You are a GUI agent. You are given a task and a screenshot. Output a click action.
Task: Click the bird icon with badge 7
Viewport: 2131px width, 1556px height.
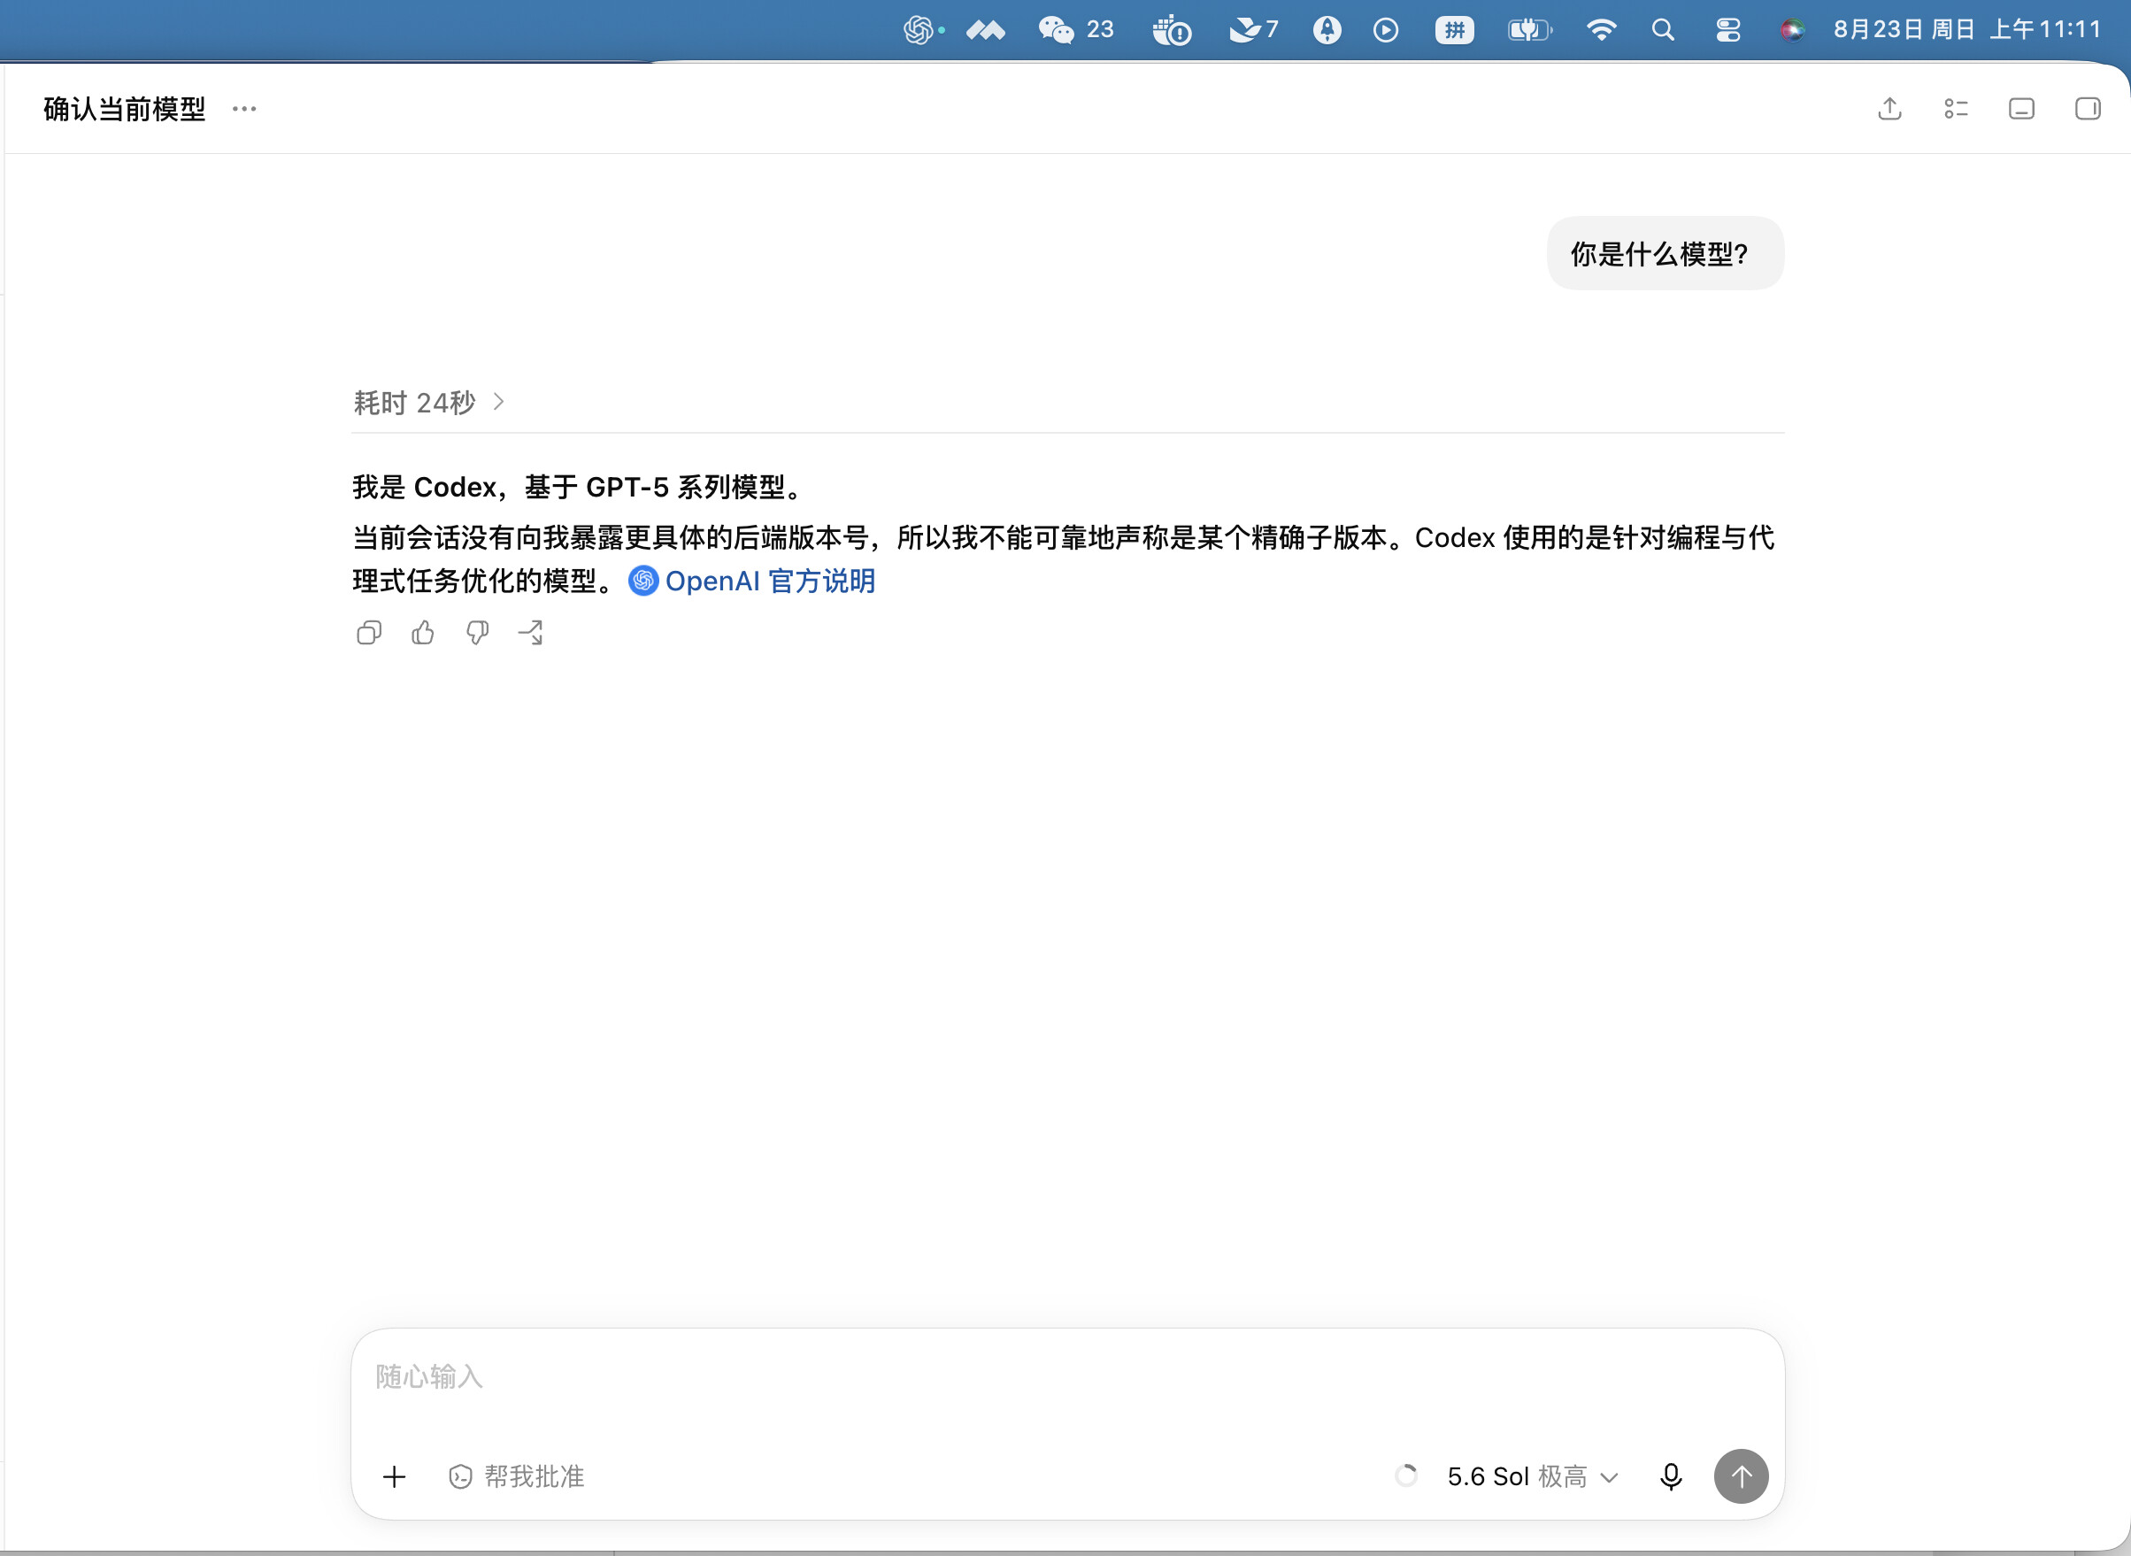click(x=1253, y=30)
